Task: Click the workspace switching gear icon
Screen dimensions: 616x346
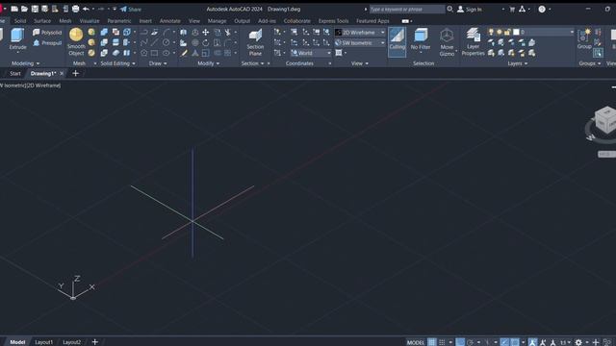Action: [x=578, y=342]
